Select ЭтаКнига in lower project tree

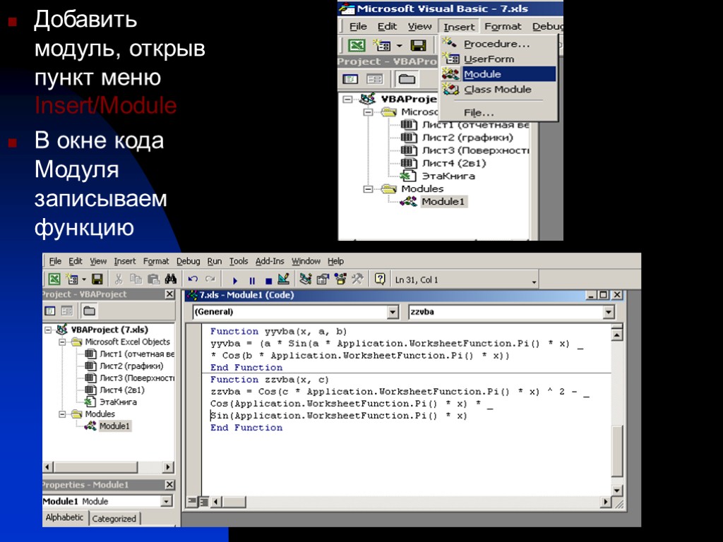(118, 402)
